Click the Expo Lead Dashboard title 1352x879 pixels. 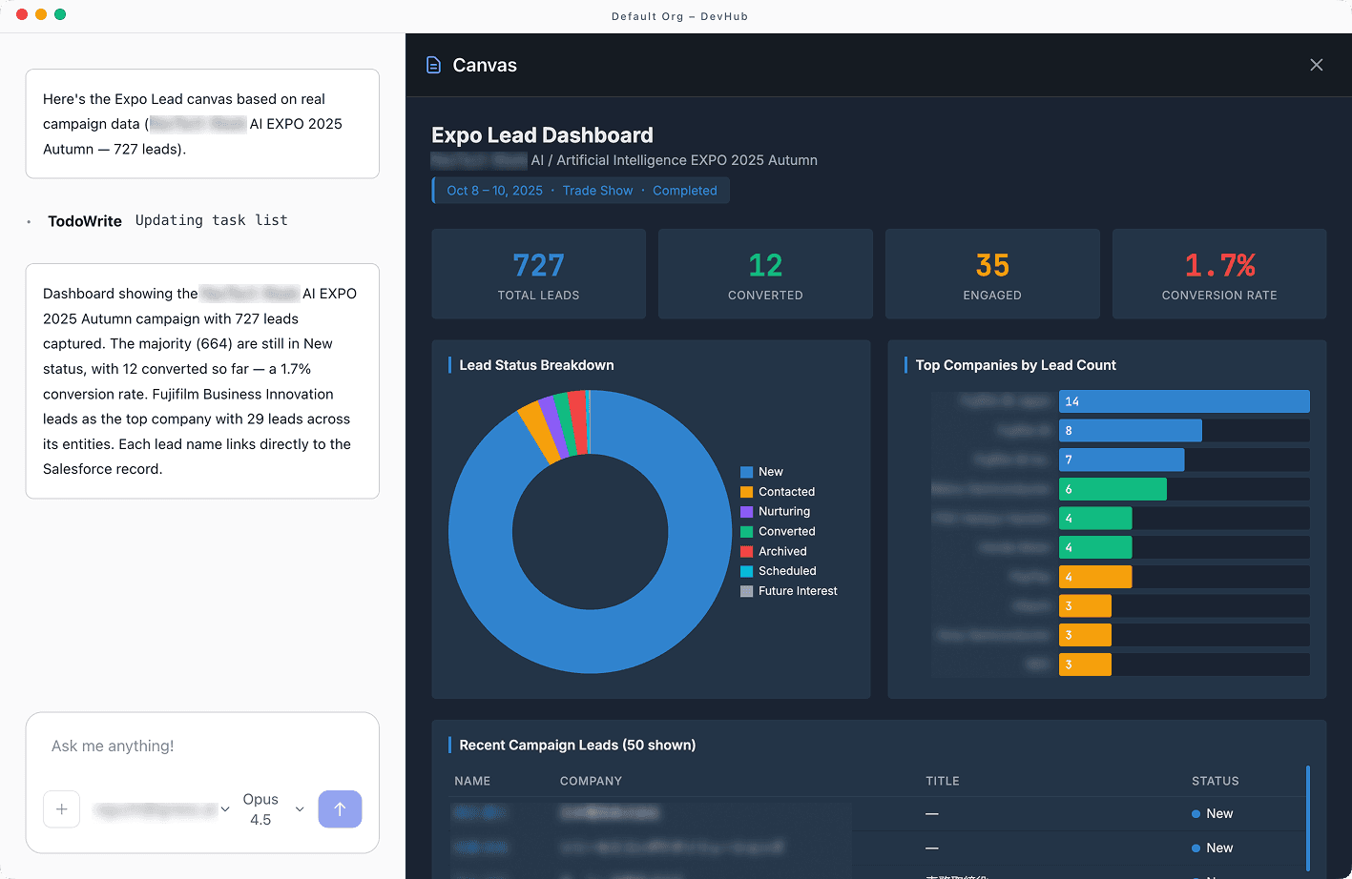coord(542,135)
